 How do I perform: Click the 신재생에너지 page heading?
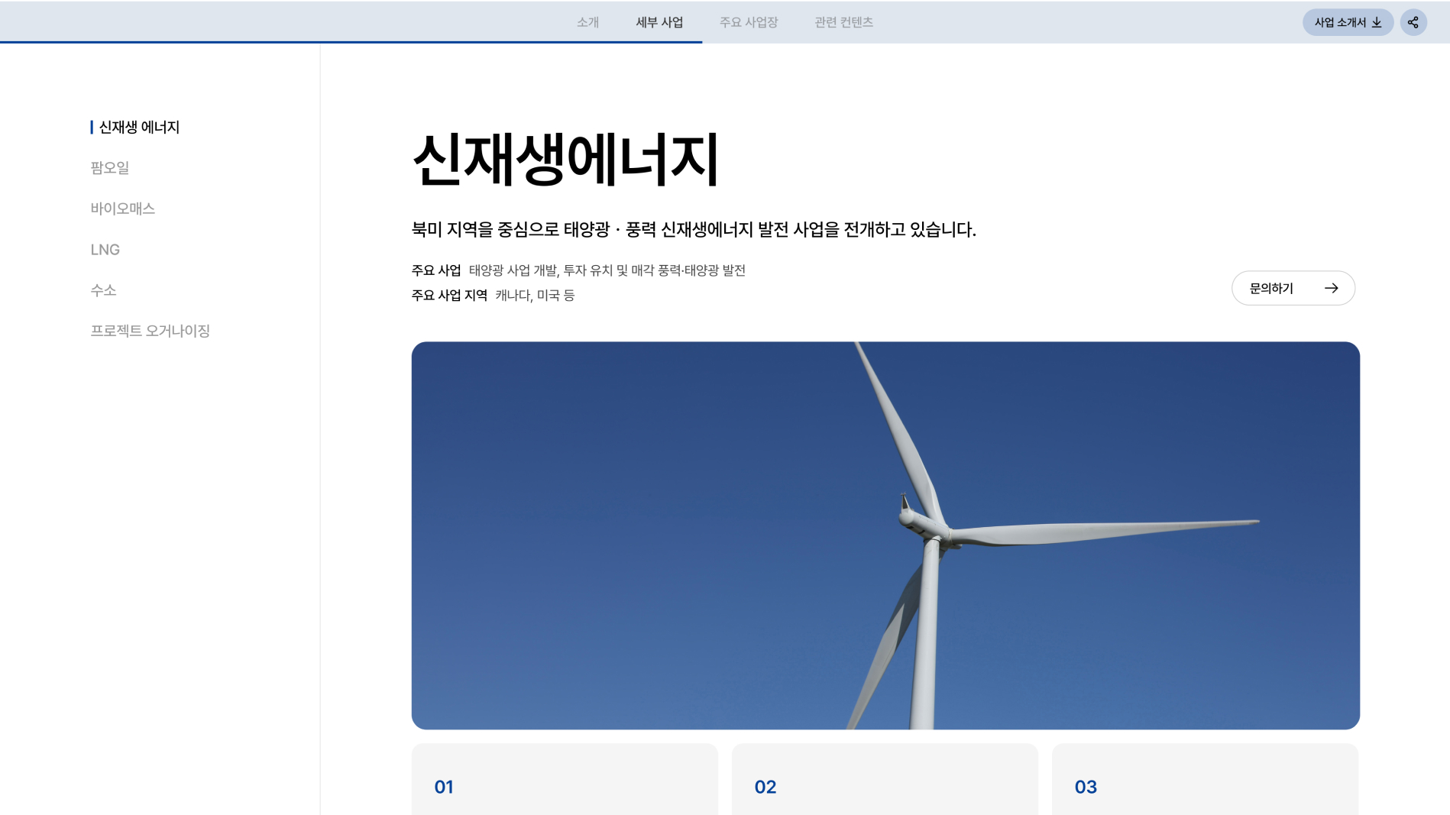[565, 160]
